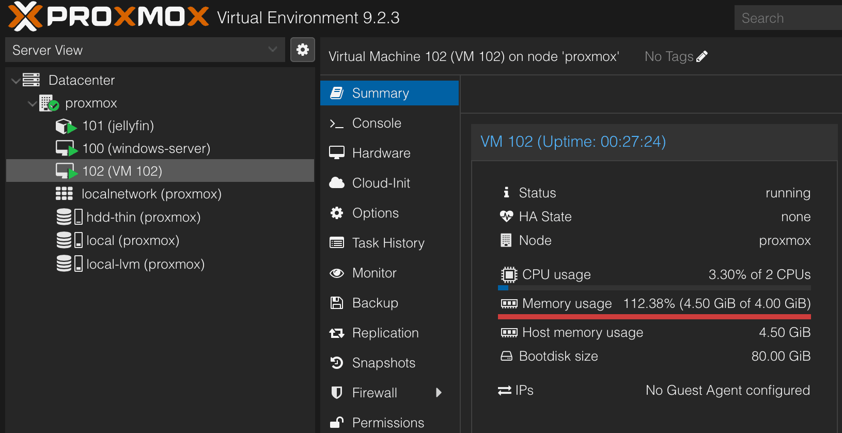Click the proxmox node icon
Image resolution: width=842 pixels, height=433 pixels.
tap(49, 103)
